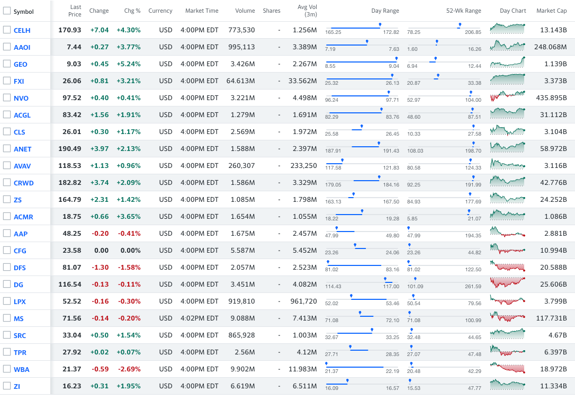Click the Day Range column header
Screen dimensions: 575x400
click(385, 11)
